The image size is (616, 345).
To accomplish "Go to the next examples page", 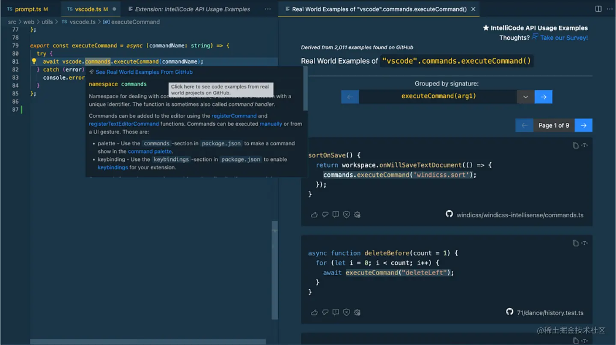I will pyautogui.click(x=583, y=125).
